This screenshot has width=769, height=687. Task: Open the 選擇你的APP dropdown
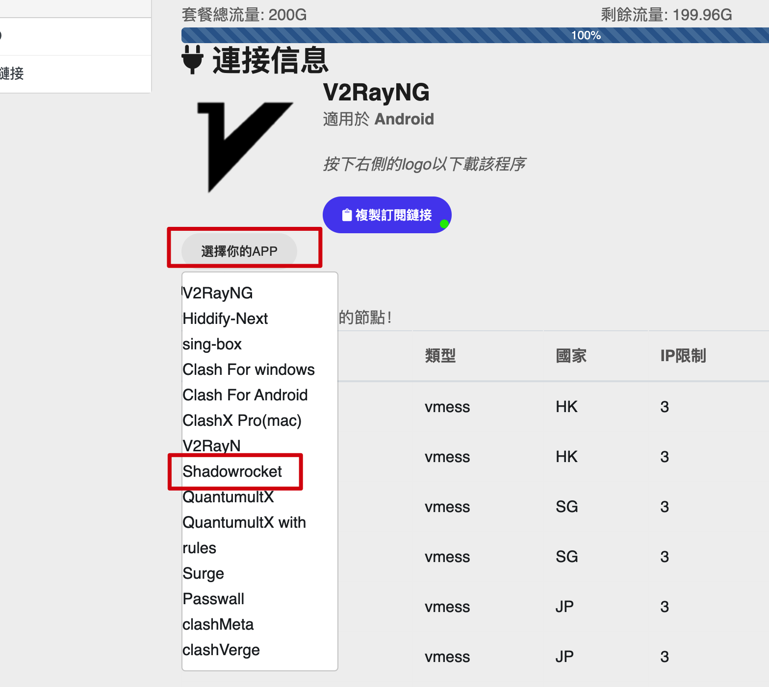click(239, 251)
